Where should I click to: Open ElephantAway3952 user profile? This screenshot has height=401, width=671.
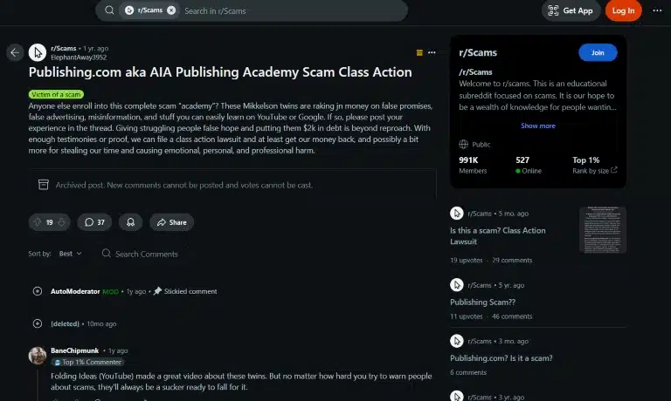(79, 58)
